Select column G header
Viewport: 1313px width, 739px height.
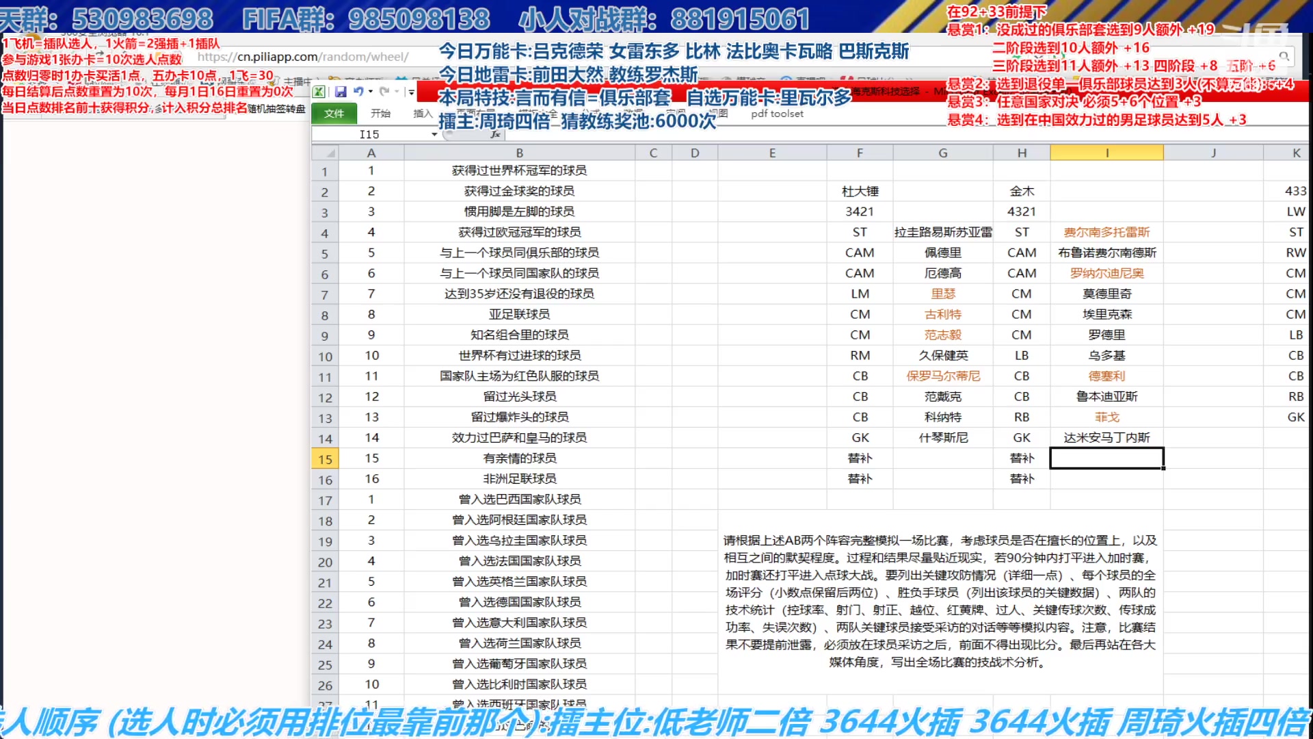pyautogui.click(x=943, y=153)
